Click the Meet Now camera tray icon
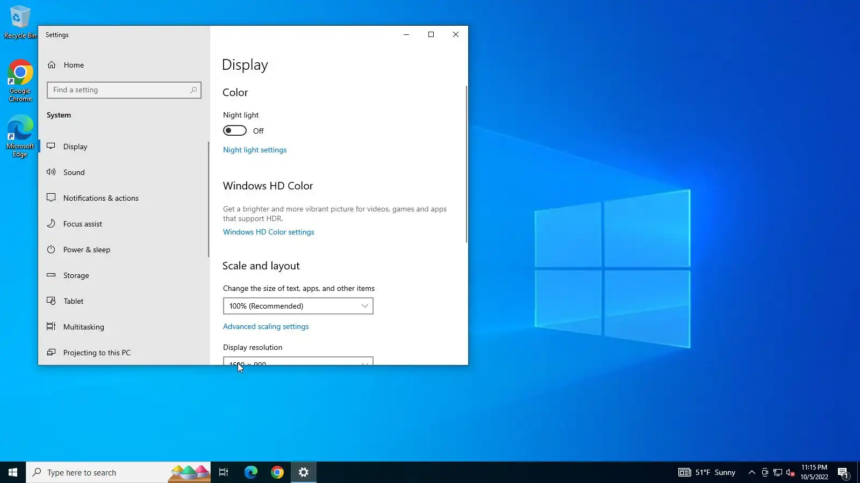 (x=765, y=472)
